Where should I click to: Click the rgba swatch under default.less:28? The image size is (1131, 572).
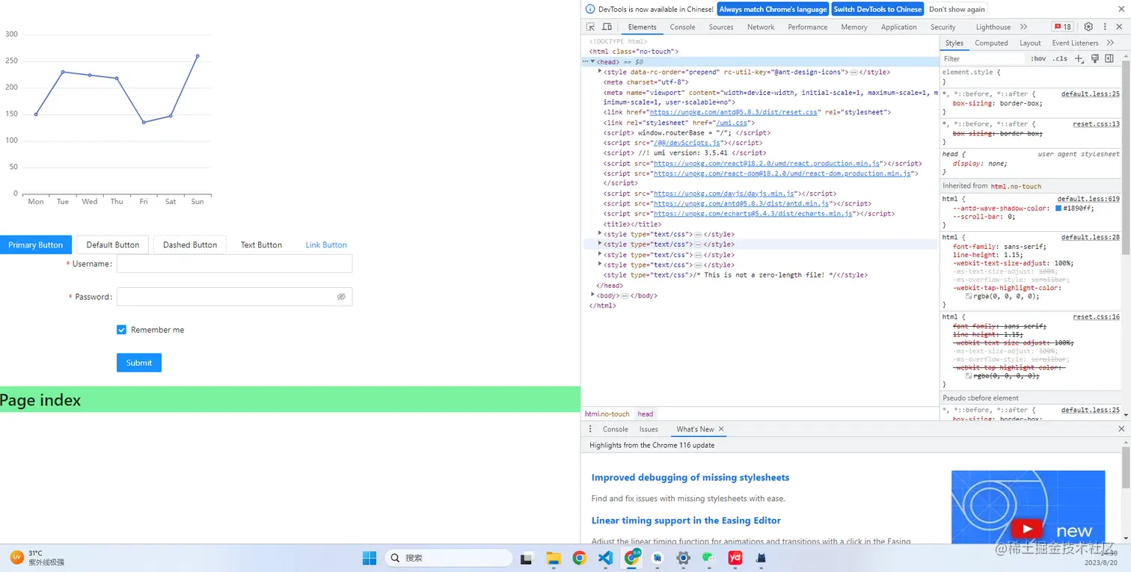[969, 296]
